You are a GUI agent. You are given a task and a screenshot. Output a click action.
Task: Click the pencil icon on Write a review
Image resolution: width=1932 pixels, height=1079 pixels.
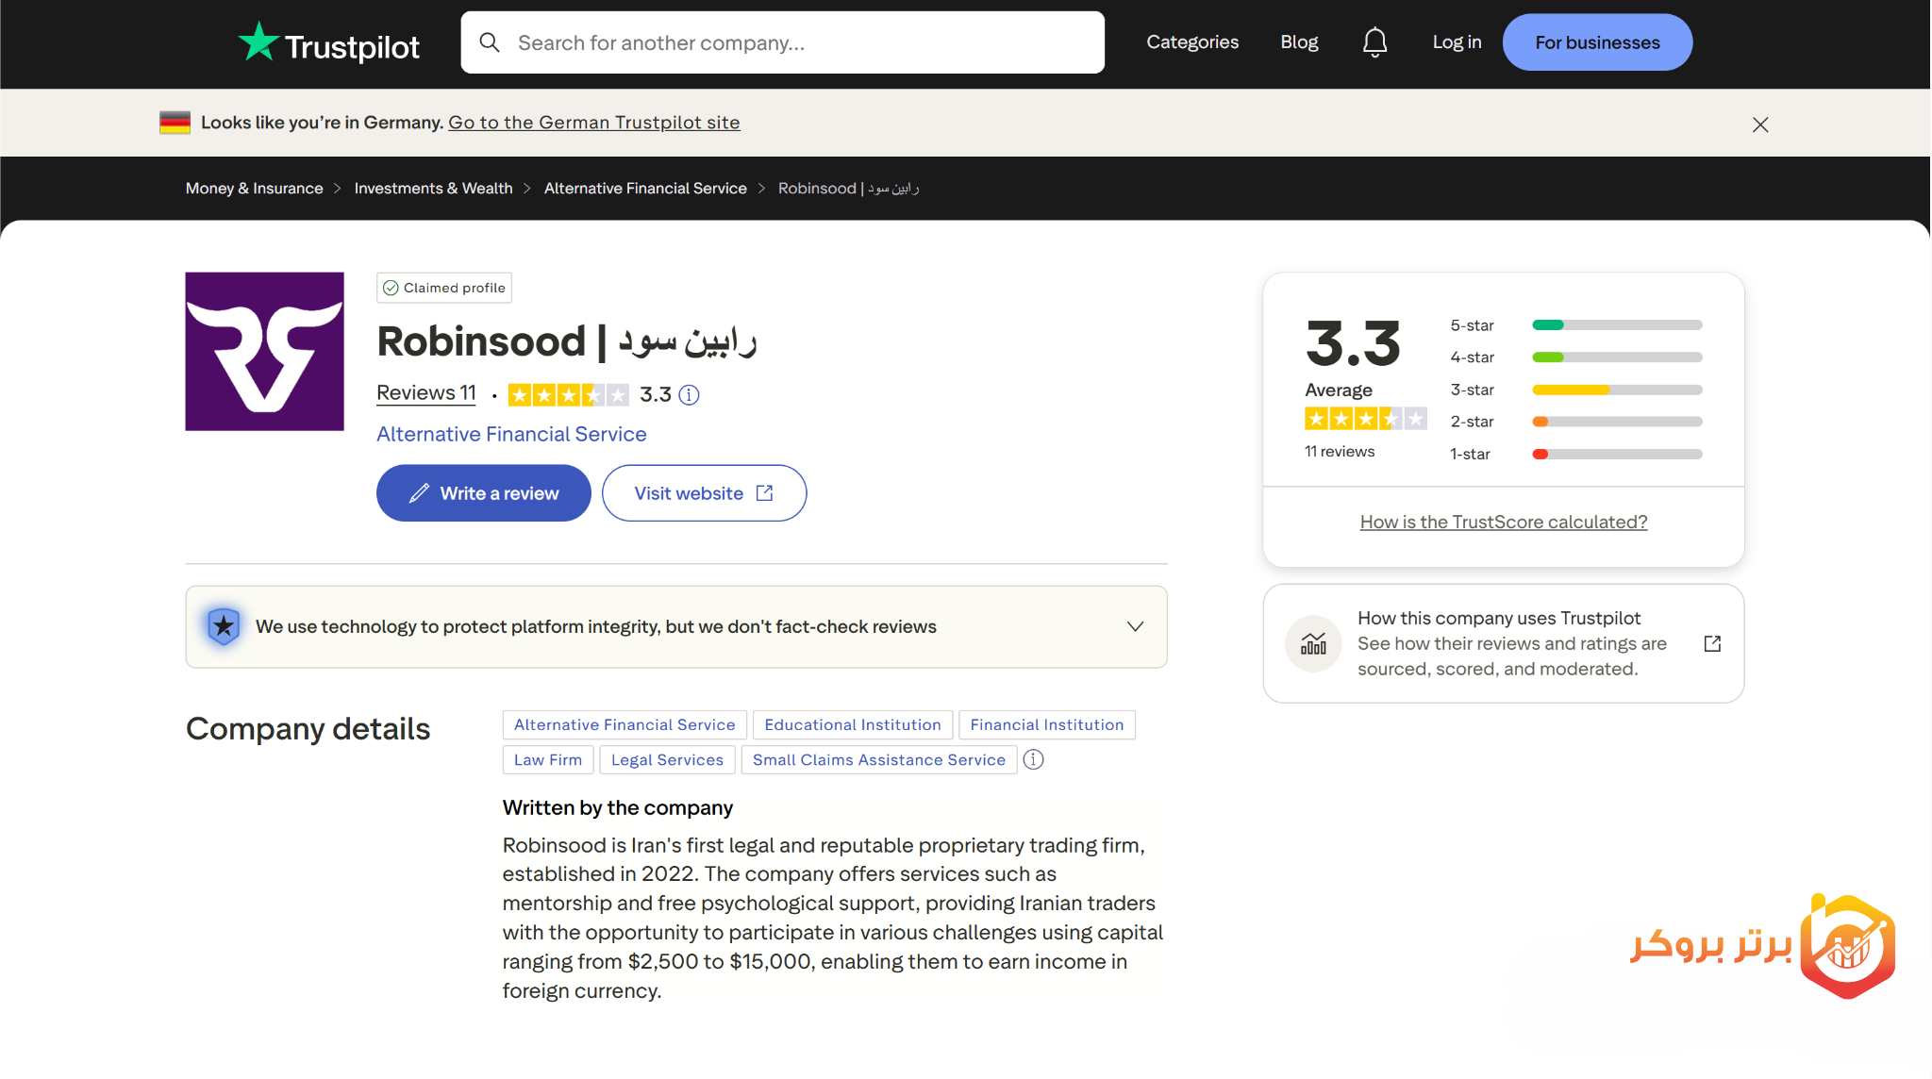coord(419,493)
